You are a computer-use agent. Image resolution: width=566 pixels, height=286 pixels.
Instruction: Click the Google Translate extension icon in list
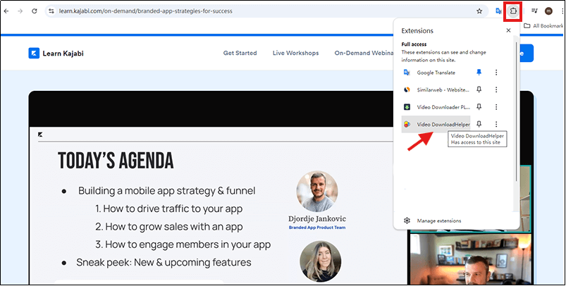[x=407, y=73]
